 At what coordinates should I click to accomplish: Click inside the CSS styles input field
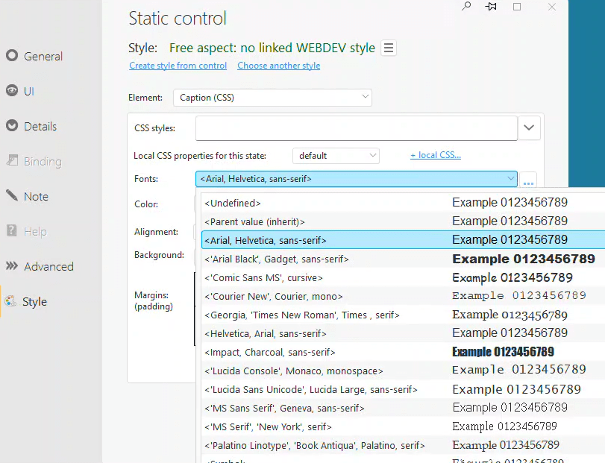(x=356, y=128)
